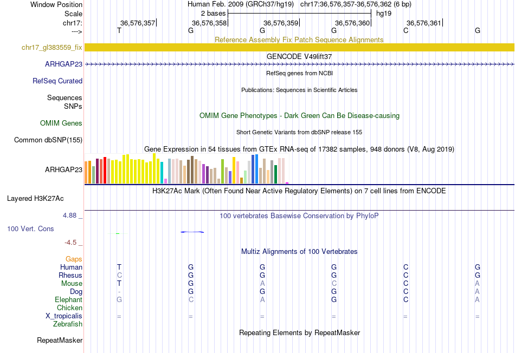Click the Chicken species label
Screen dimensions: 515x353
click(x=69, y=308)
